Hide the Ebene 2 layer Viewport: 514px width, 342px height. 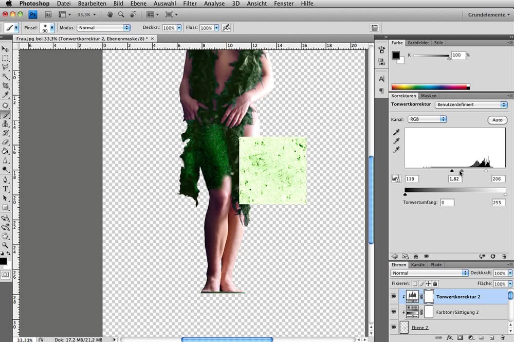393,327
